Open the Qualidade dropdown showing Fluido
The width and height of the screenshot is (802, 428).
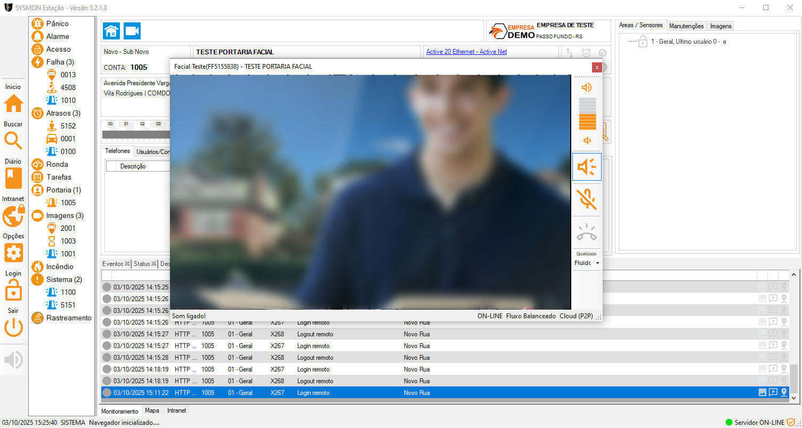(x=587, y=263)
